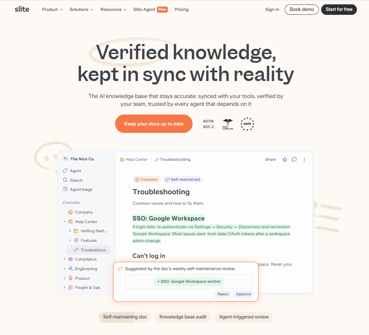Open the Solutions dropdown menu
369x335 pixels.
[81, 10]
